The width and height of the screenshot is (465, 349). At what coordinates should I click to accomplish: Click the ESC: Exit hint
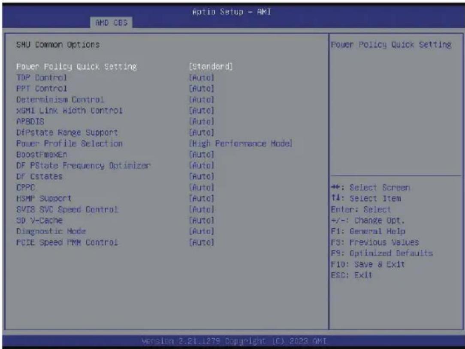point(351,275)
